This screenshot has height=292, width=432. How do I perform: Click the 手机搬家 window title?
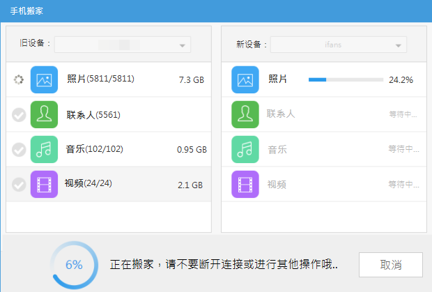[x=26, y=11]
